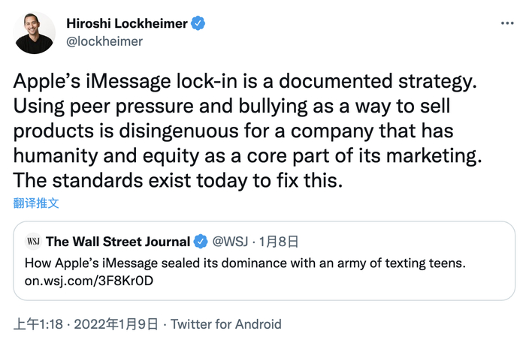The height and width of the screenshot is (346, 526).
Task: Click verified badge beside The Wall Street Journal
Action: point(201,242)
